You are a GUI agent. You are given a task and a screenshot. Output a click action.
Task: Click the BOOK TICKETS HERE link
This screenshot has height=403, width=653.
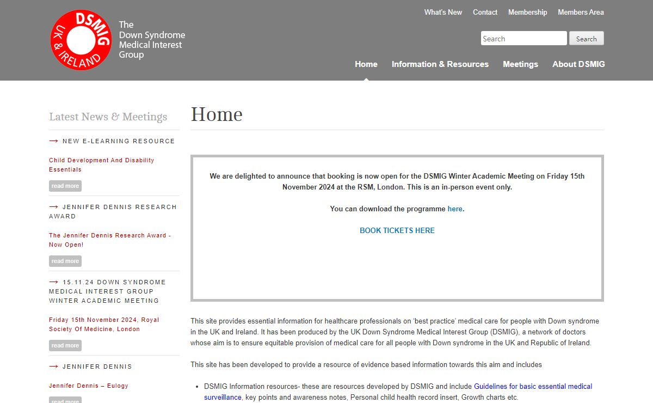tap(397, 230)
